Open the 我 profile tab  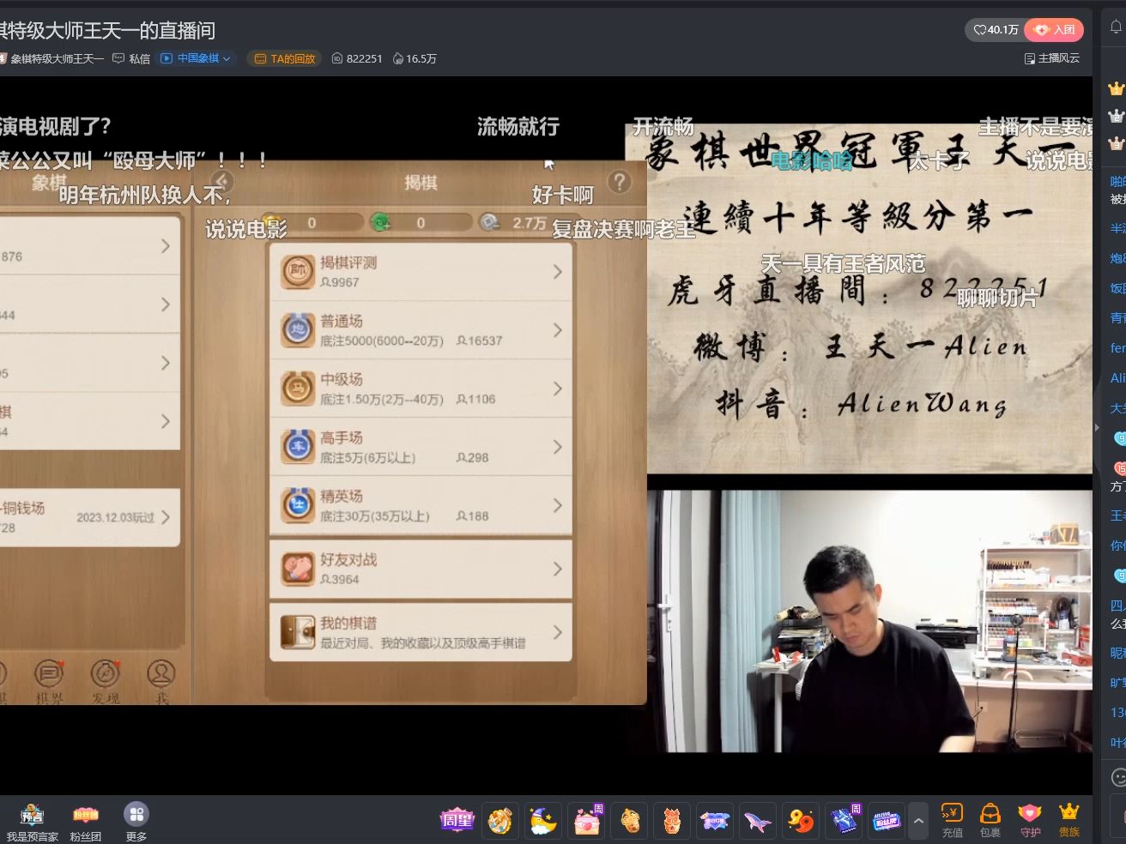click(160, 682)
